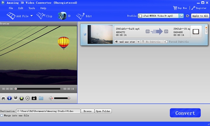Click the next frame step button
This screenshot has height=126, width=210.
[28, 98]
